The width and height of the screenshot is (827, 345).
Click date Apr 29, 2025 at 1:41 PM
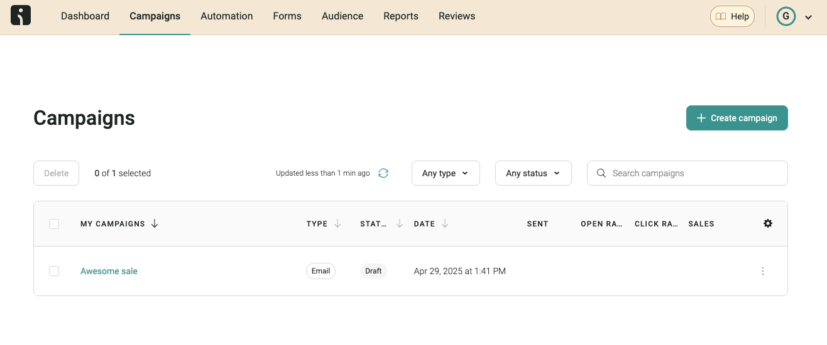pos(460,271)
